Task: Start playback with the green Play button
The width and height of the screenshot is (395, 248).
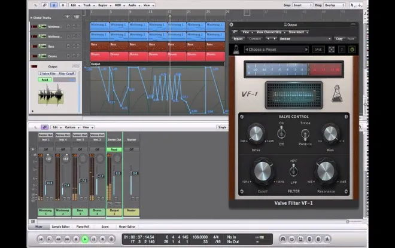Action: [x=85, y=239]
